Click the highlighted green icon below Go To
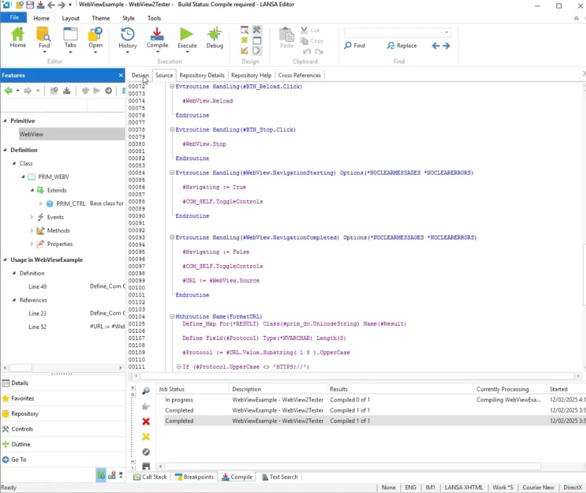 (x=101, y=475)
